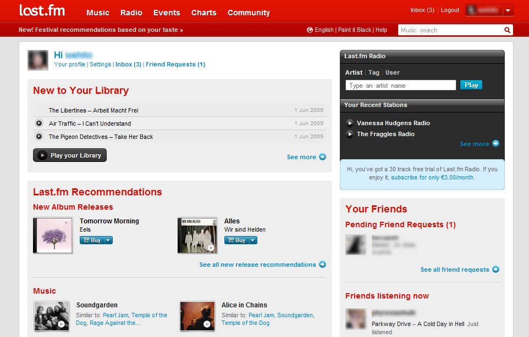The width and height of the screenshot is (529, 337).
Task: Click inside the artist name radio field
Action: point(401,85)
